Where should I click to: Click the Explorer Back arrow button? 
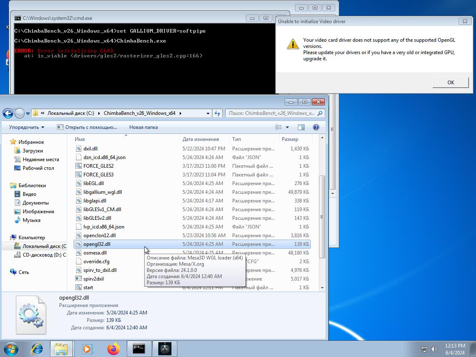pos(8,113)
